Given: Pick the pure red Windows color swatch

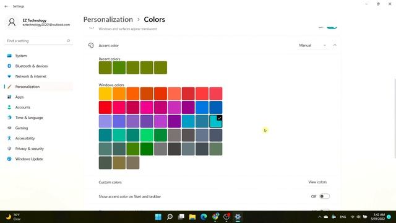Looking at the screenshot, I should tap(105, 107).
